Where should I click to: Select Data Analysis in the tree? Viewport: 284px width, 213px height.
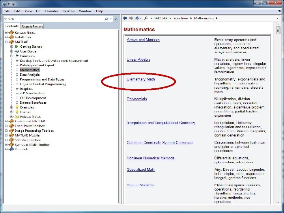tap(30, 75)
